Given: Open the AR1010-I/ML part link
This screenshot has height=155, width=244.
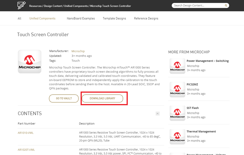Looking at the screenshot, I should coord(26,133).
